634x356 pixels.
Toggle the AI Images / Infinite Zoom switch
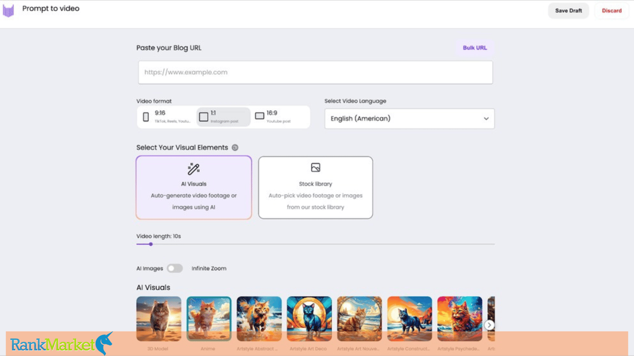175,268
